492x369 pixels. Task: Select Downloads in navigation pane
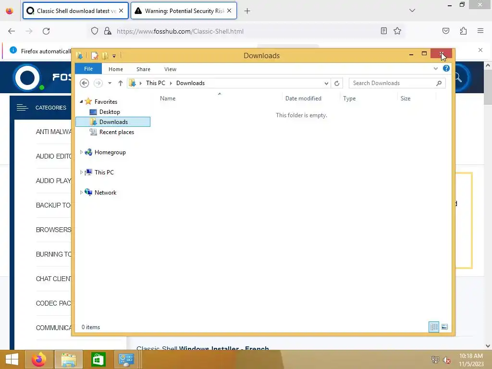tap(113, 122)
